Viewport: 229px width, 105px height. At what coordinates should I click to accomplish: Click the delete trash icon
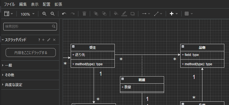click(x=84, y=14)
